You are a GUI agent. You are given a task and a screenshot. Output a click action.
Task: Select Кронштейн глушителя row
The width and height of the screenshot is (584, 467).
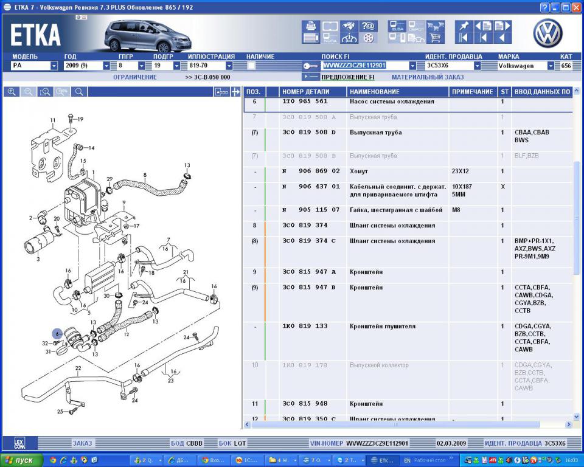408,341
